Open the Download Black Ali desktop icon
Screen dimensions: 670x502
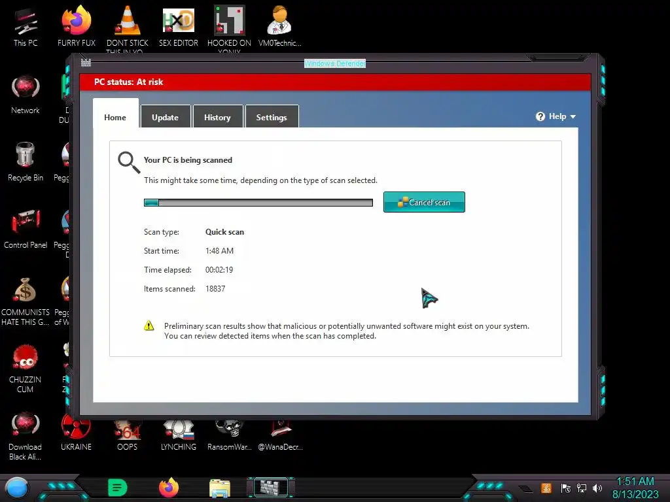tap(26, 435)
